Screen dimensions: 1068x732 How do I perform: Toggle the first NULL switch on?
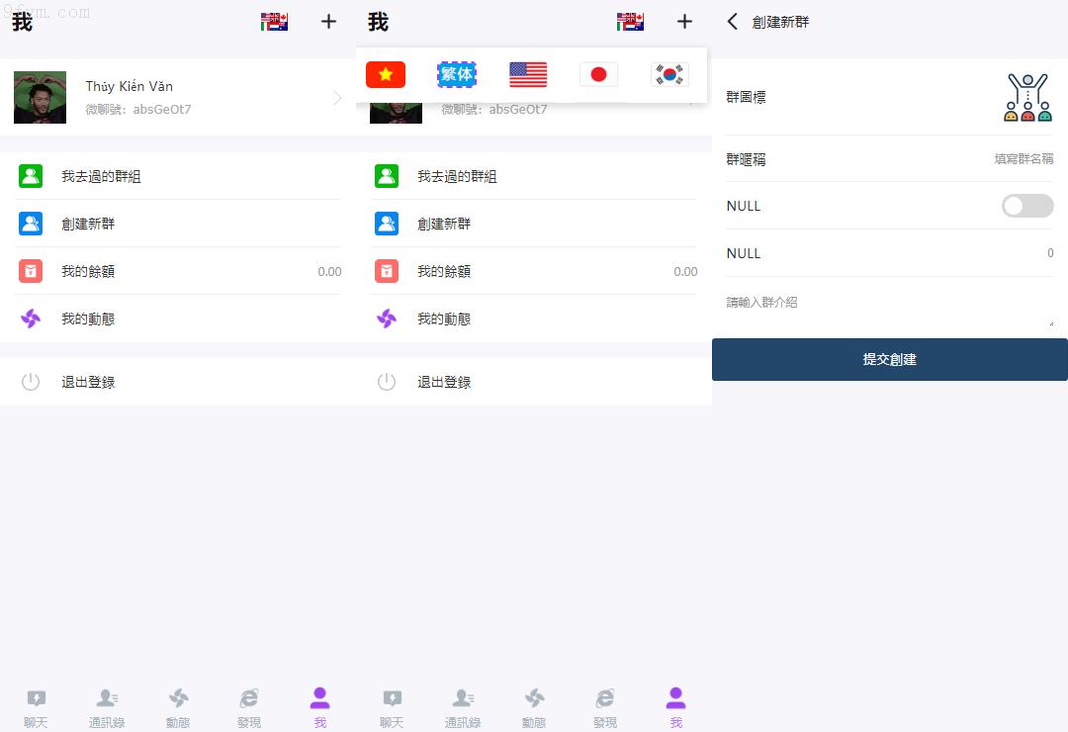pos(1026,206)
